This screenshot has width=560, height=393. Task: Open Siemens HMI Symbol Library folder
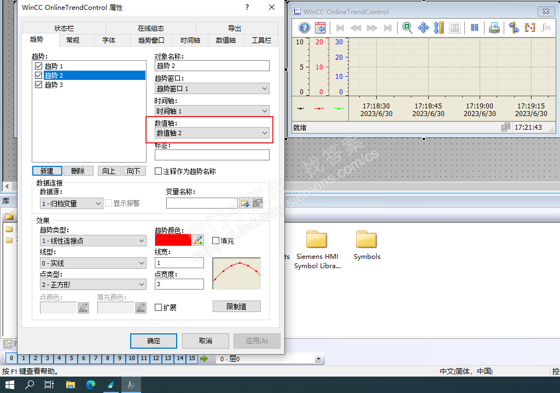click(x=317, y=249)
